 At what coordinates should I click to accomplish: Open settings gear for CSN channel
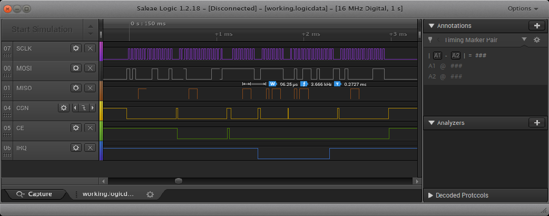(x=64, y=108)
